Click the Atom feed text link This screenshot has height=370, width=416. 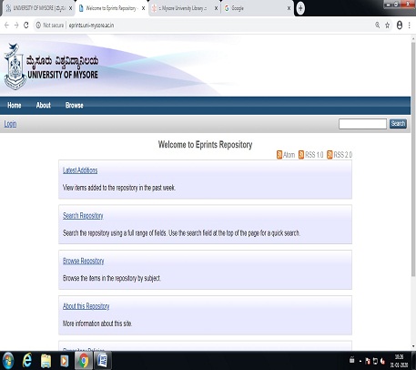click(289, 155)
